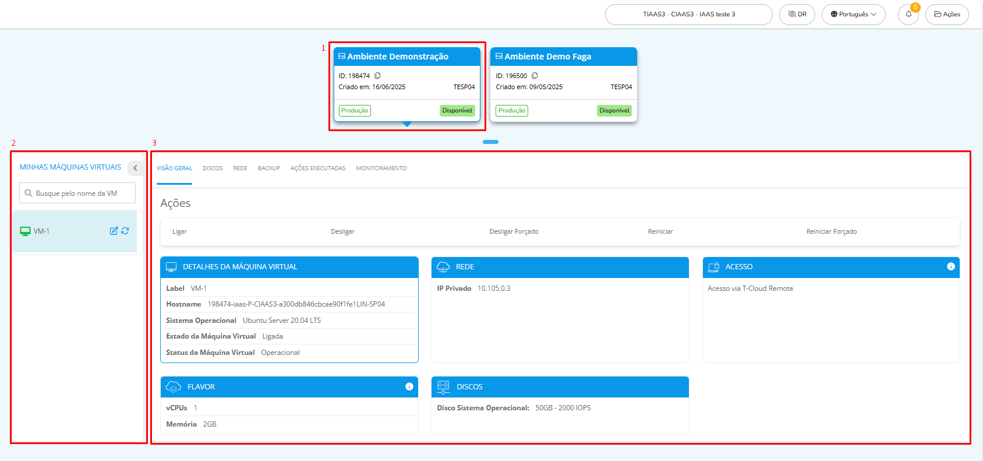
Task: Open the Rede tab
Action: [241, 168]
